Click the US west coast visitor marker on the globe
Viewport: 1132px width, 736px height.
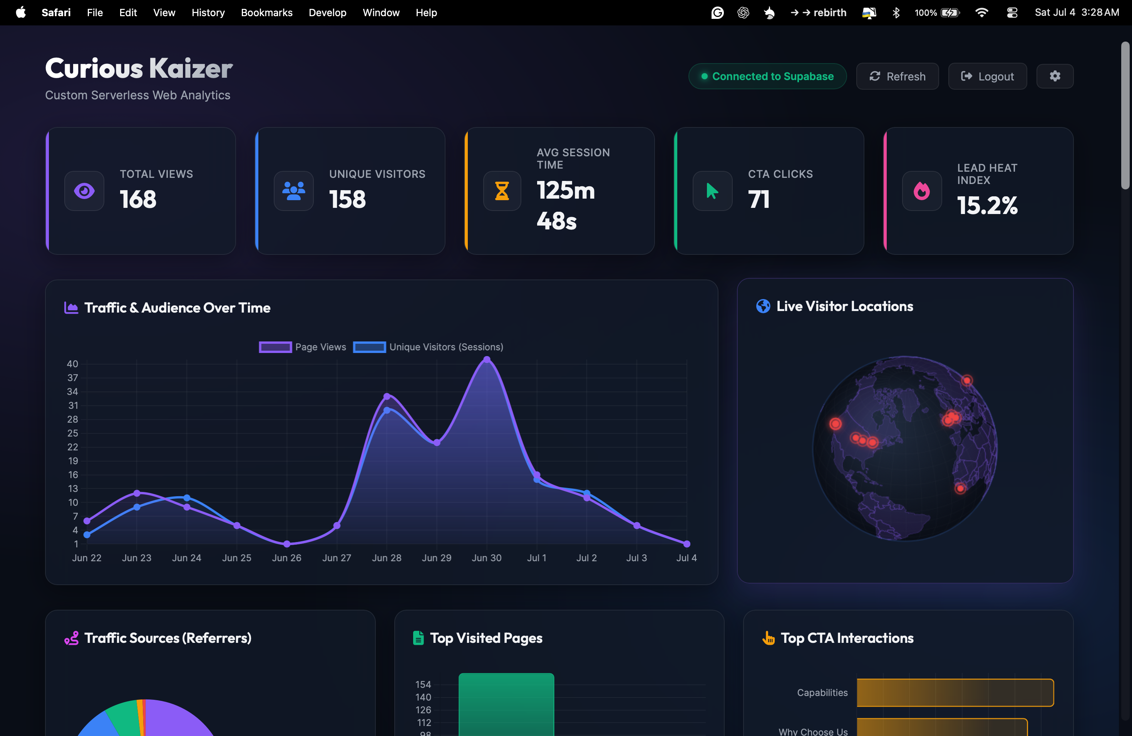[x=835, y=424]
